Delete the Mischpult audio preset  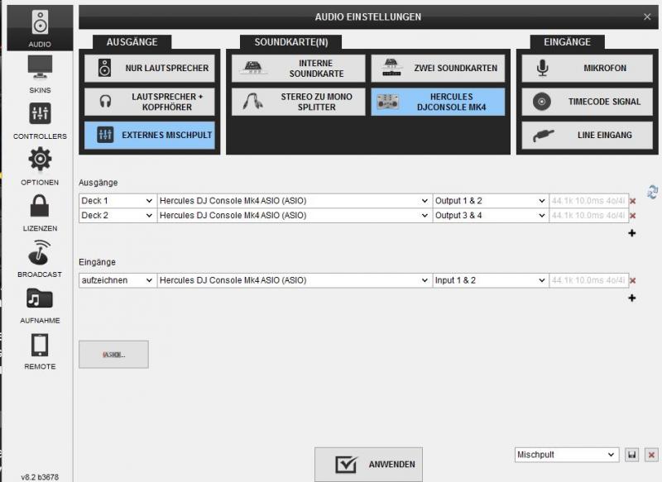pos(651,455)
